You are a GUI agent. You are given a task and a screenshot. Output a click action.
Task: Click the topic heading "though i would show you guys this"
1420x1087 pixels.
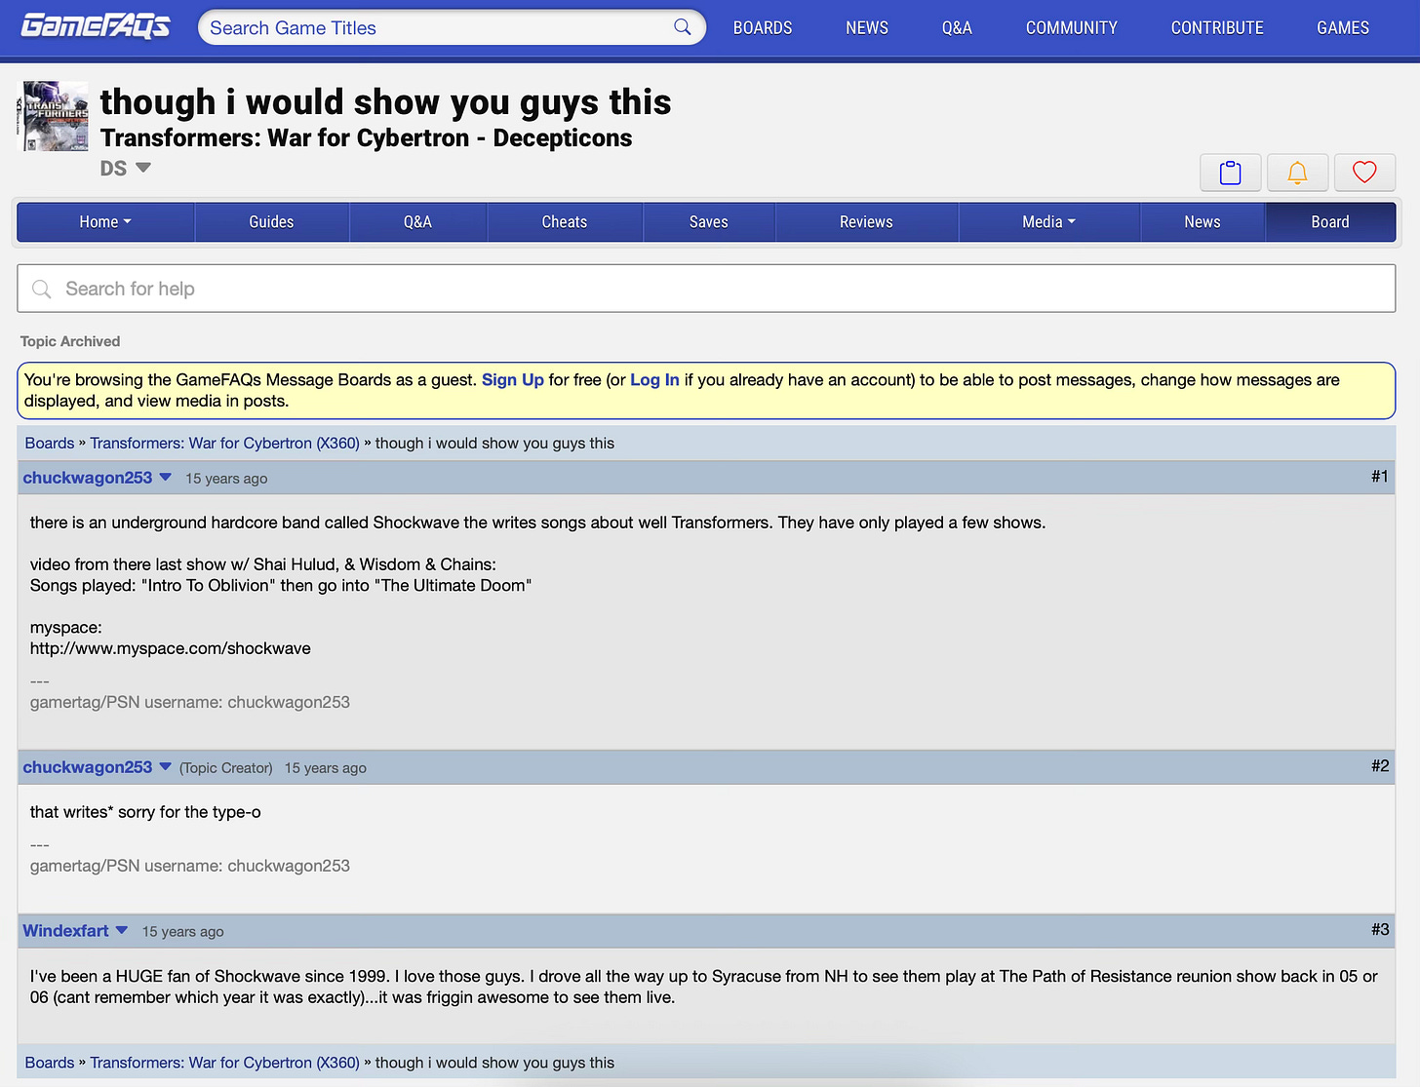(x=385, y=101)
